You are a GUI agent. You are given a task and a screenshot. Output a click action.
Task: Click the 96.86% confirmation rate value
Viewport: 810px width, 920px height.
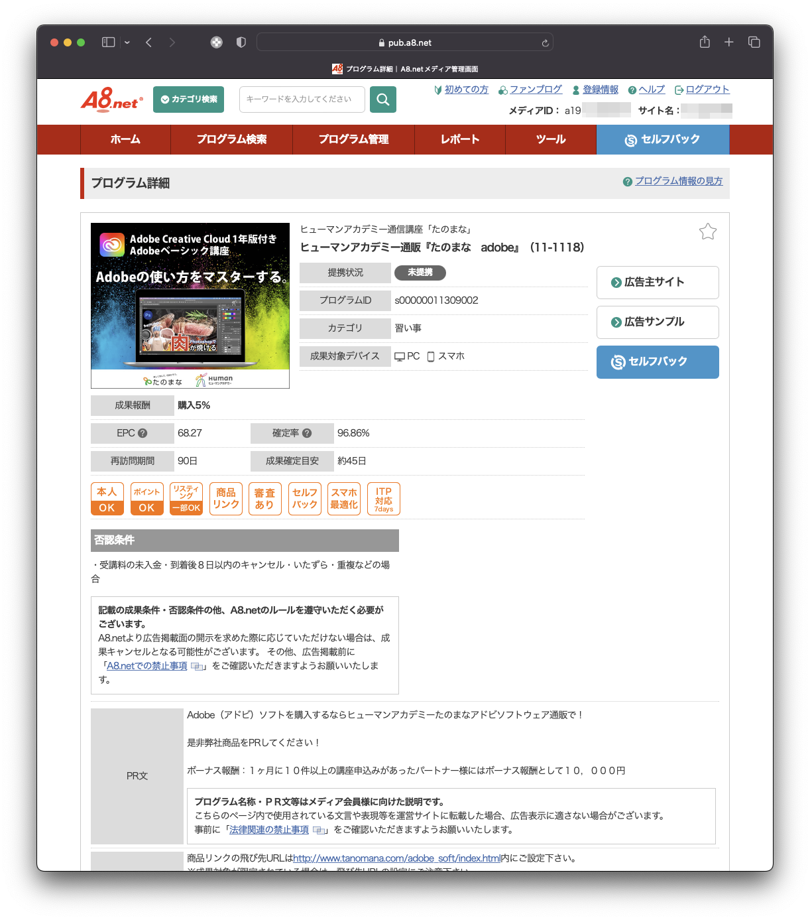(353, 433)
